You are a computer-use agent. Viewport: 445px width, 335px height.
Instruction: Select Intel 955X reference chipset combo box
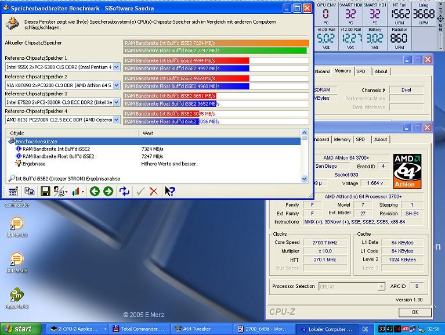click(x=63, y=67)
